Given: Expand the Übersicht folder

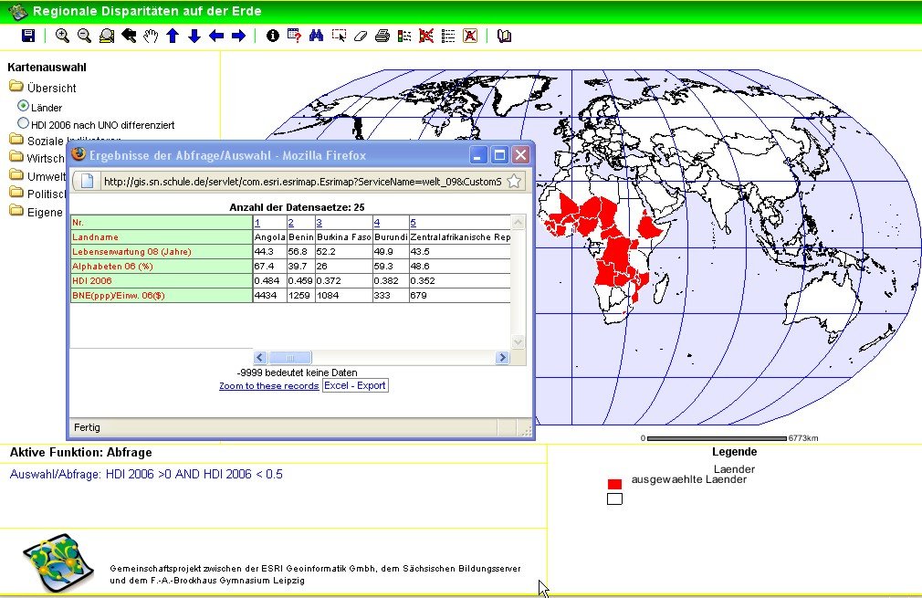Looking at the screenshot, I should [16, 87].
